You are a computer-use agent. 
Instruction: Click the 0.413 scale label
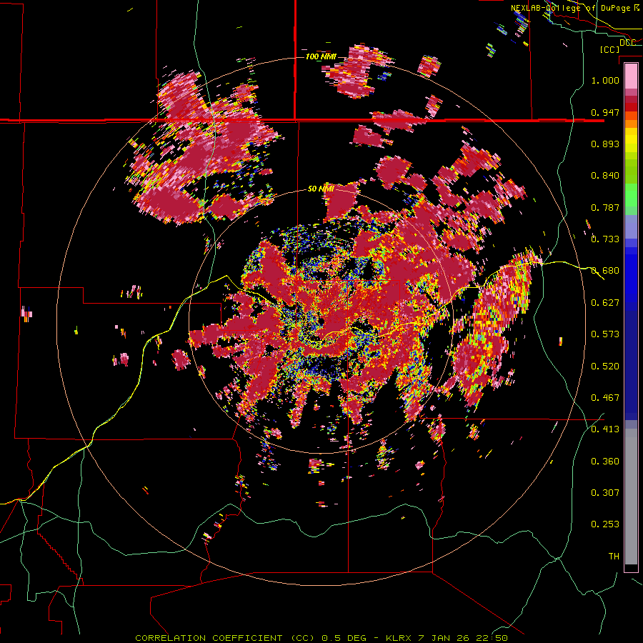(x=605, y=429)
